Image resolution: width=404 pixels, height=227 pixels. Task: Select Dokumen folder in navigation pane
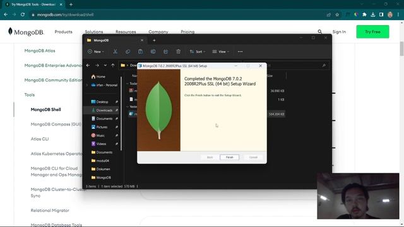pos(101,169)
